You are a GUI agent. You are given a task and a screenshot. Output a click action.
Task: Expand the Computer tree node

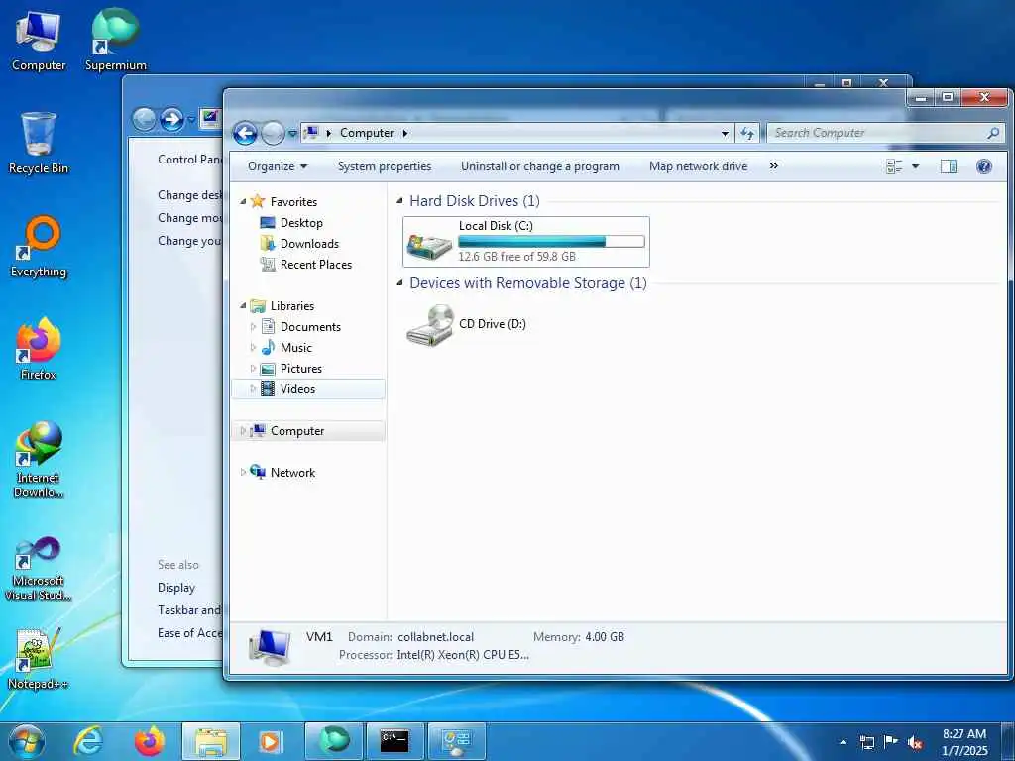click(x=244, y=430)
